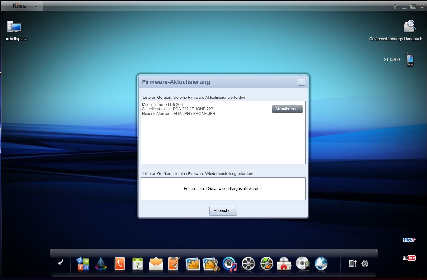Open the globe internet icon
Viewport: 427px width, 280px height.
point(321,264)
